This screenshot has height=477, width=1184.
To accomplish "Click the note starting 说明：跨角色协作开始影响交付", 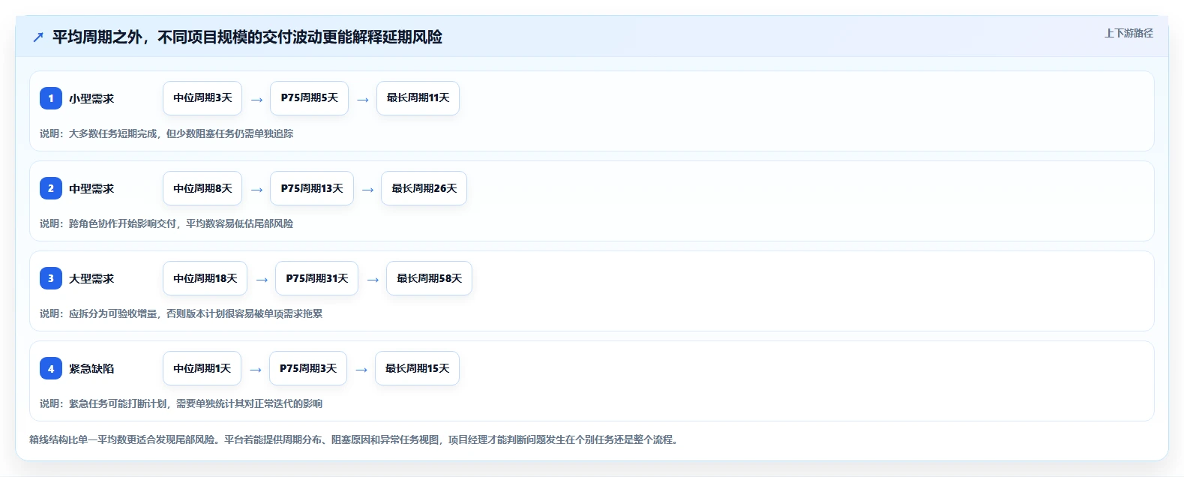I will coord(166,223).
